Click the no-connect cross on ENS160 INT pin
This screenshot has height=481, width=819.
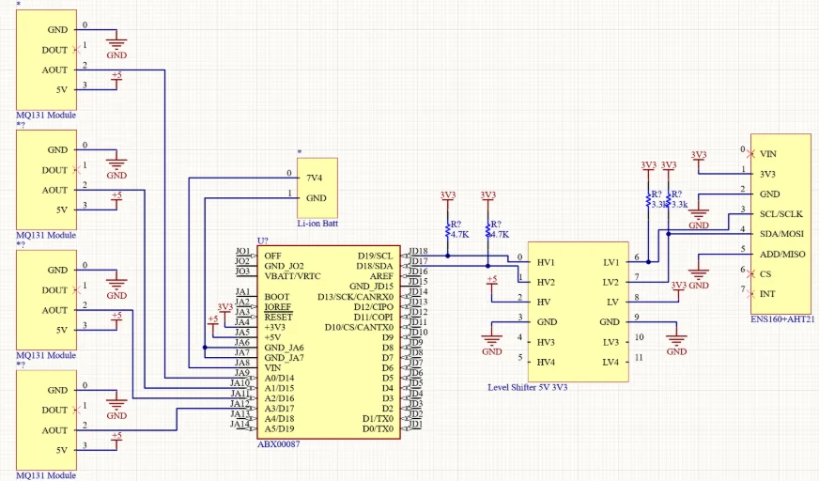751,294
